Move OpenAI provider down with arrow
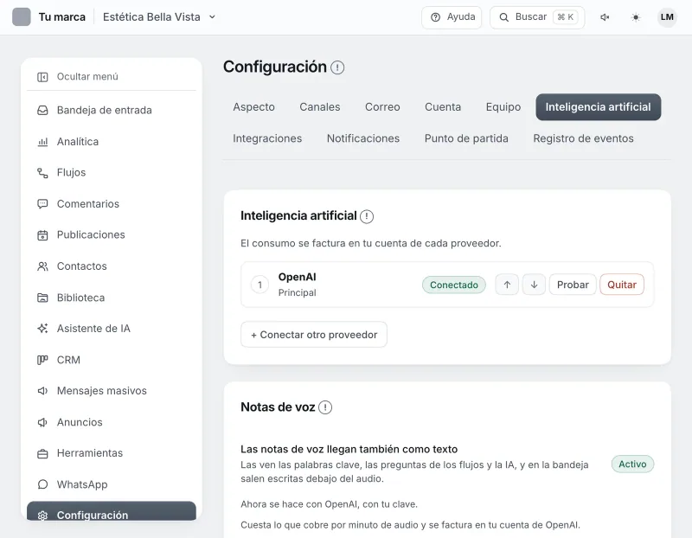Viewport: 692px width, 538px height. [x=534, y=285]
